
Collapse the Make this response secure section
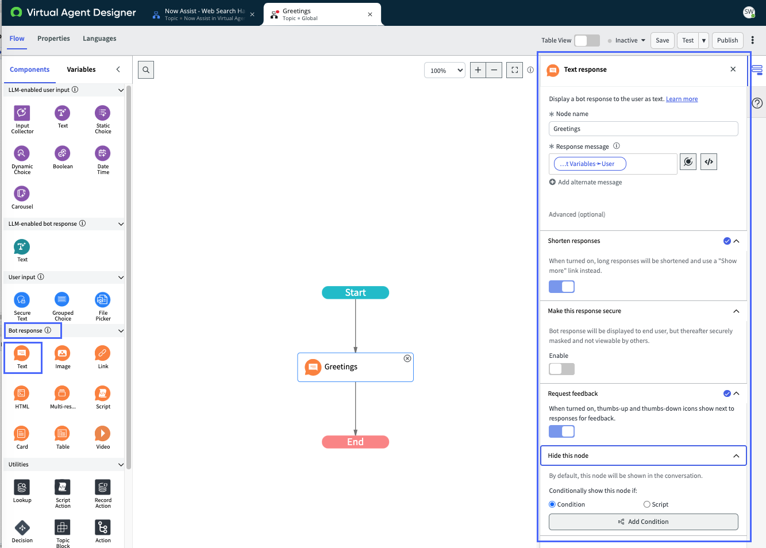[x=736, y=311]
